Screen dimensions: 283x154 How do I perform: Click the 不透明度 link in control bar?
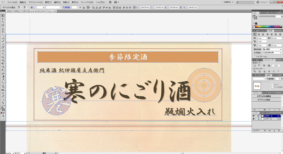(x=67, y=7)
